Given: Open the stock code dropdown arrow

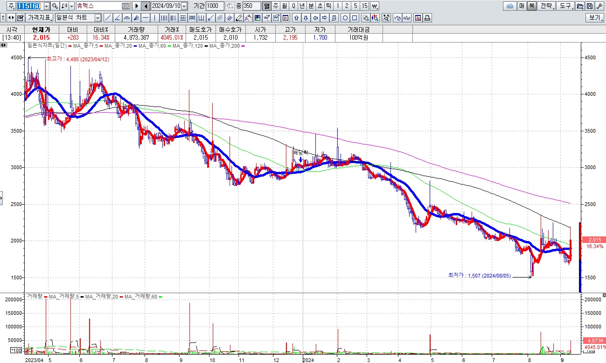Looking at the screenshot, I should [x=46, y=6].
